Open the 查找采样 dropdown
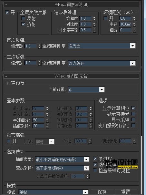The height and width of the screenshot is (195, 146). point(62,168)
